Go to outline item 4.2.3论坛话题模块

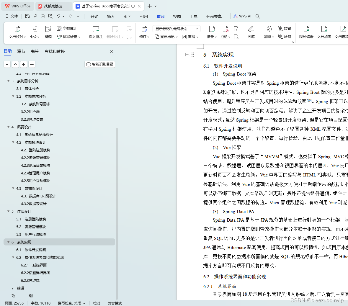pyautogui.click(x=35, y=165)
